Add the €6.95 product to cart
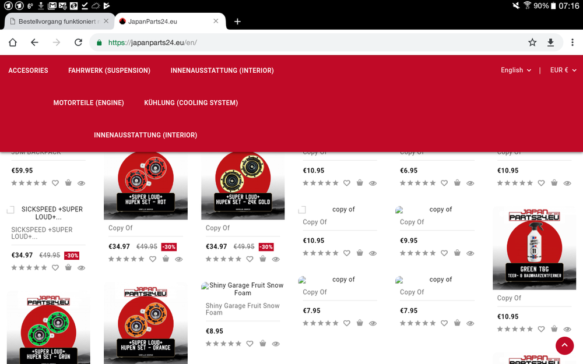Image resolution: width=583 pixels, height=364 pixels. (x=457, y=183)
